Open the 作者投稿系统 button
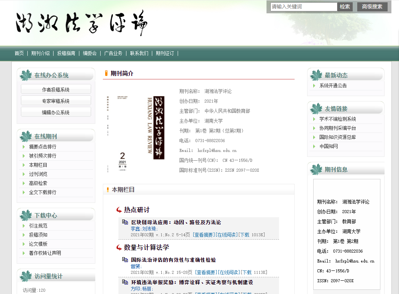 click(x=56, y=90)
